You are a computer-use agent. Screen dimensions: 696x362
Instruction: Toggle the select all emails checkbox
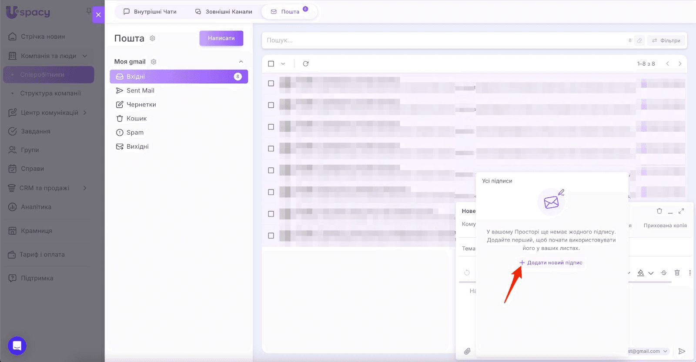click(x=271, y=64)
